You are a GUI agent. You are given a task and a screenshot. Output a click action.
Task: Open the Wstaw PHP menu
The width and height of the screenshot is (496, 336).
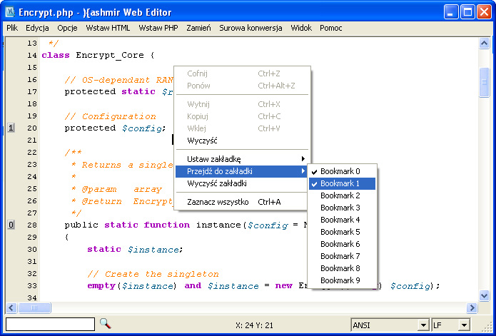pyautogui.click(x=158, y=28)
